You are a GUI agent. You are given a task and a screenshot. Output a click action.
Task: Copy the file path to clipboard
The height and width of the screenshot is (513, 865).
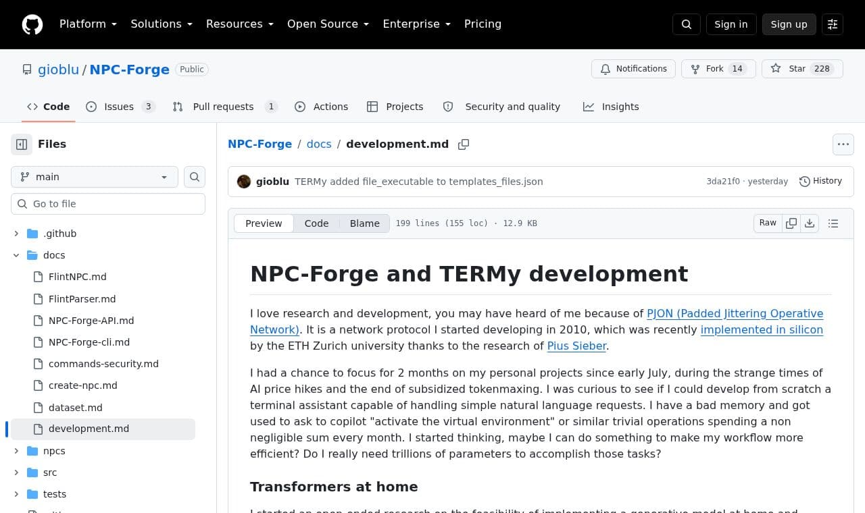click(x=464, y=144)
